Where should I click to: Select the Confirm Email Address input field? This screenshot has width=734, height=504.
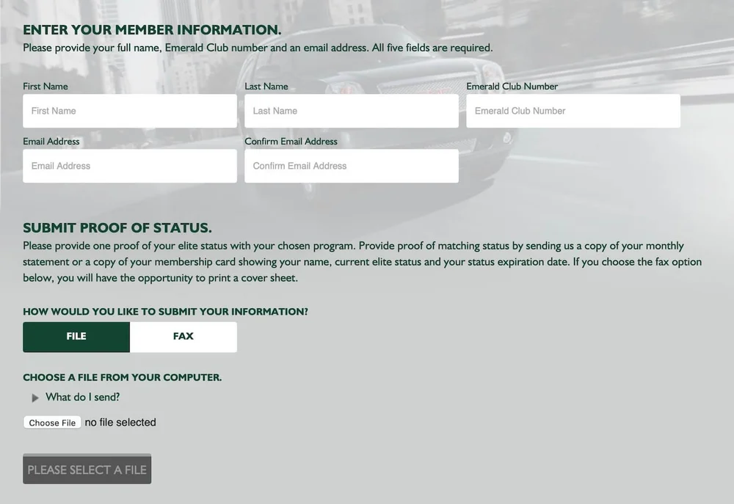click(351, 166)
